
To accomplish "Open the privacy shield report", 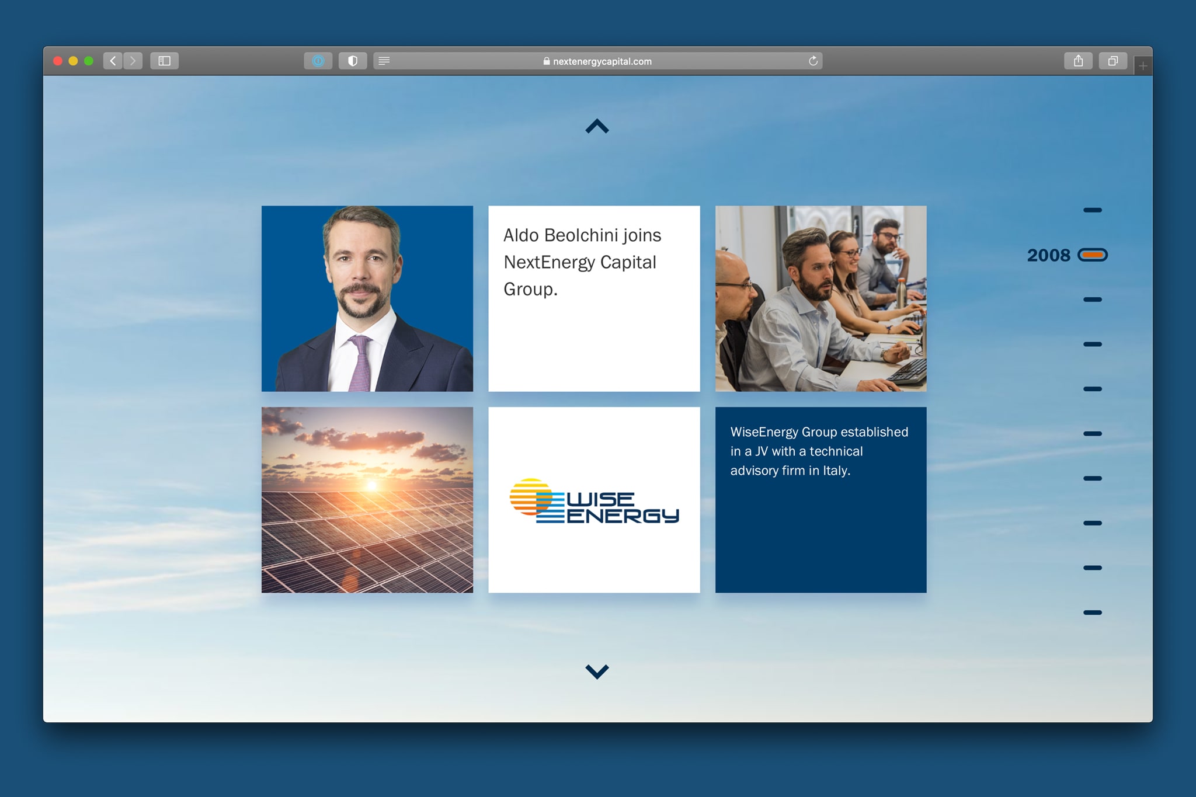I will tap(353, 61).
